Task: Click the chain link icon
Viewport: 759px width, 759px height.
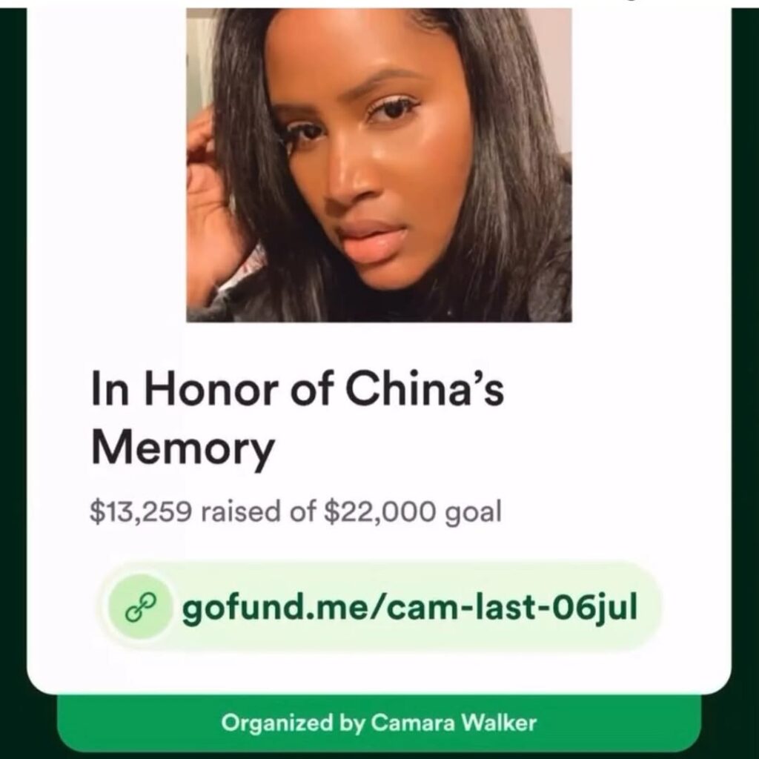Action: (141, 607)
